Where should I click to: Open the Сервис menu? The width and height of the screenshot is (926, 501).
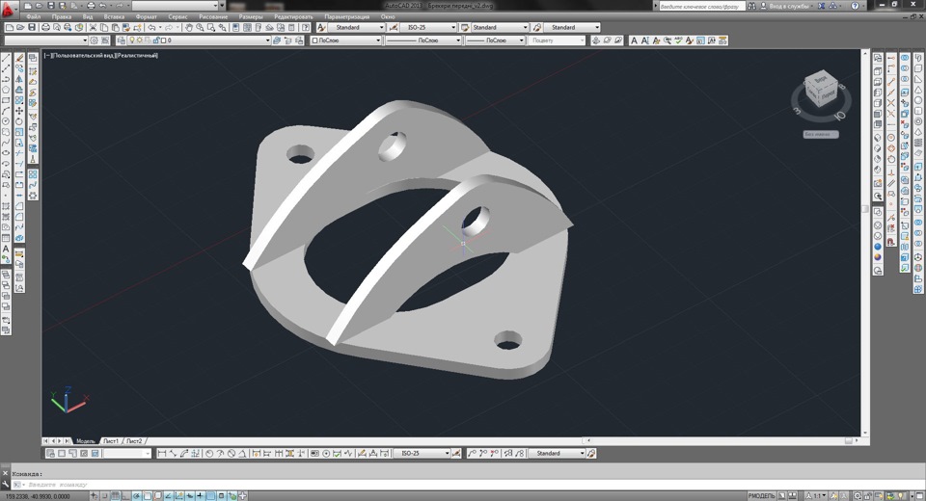[177, 16]
